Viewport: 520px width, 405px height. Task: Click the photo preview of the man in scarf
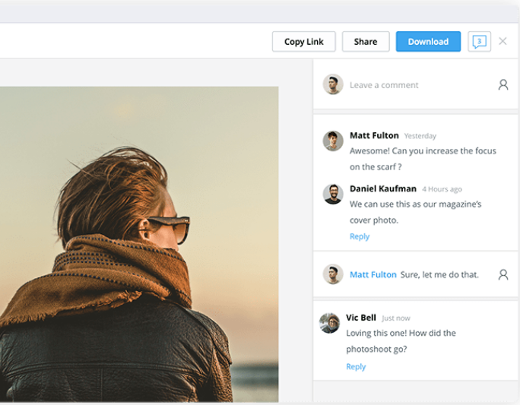139,244
